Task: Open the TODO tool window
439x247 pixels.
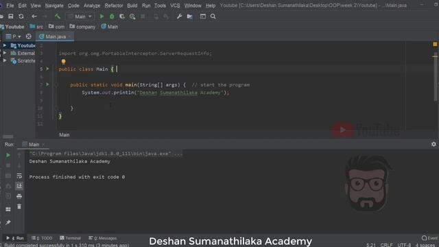Action: pyautogui.click(x=42, y=238)
